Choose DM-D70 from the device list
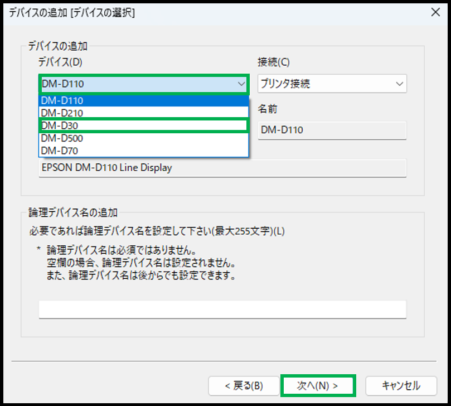Image resolution: width=451 pixels, height=406 pixels. click(x=143, y=150)
